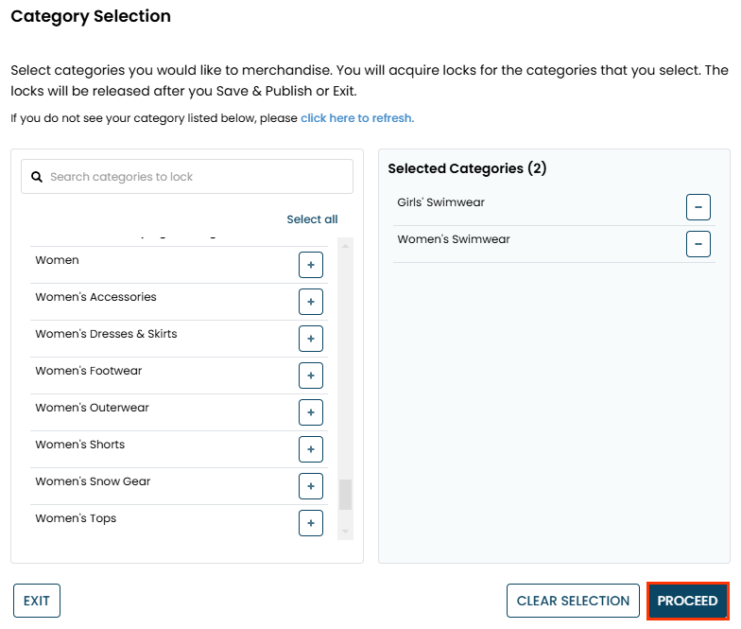741x629 pixels.
Task: Click Select all link
Action: click(312, 219)
